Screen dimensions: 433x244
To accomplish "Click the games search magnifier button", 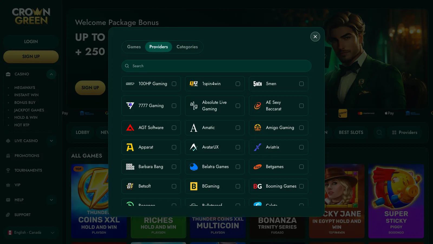I will coord(379,132).
